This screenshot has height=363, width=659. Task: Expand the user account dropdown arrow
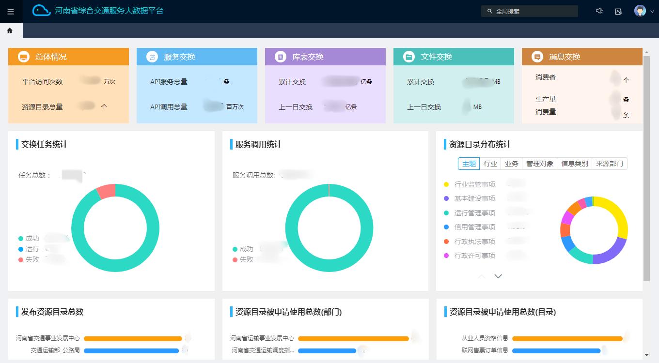(652, 12)
